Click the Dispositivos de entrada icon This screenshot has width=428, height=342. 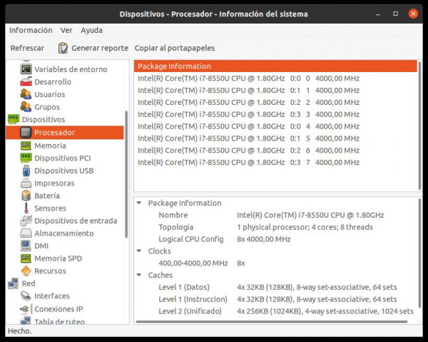coord(26,221)
